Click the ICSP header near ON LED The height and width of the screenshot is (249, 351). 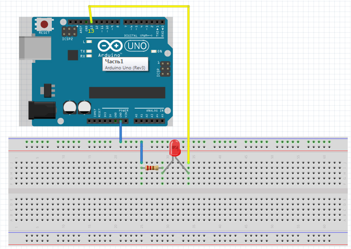pos(165,69)
